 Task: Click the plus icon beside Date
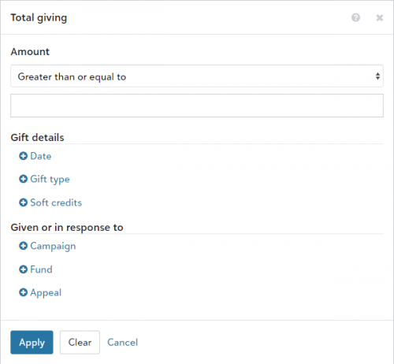tap(23, 156)
